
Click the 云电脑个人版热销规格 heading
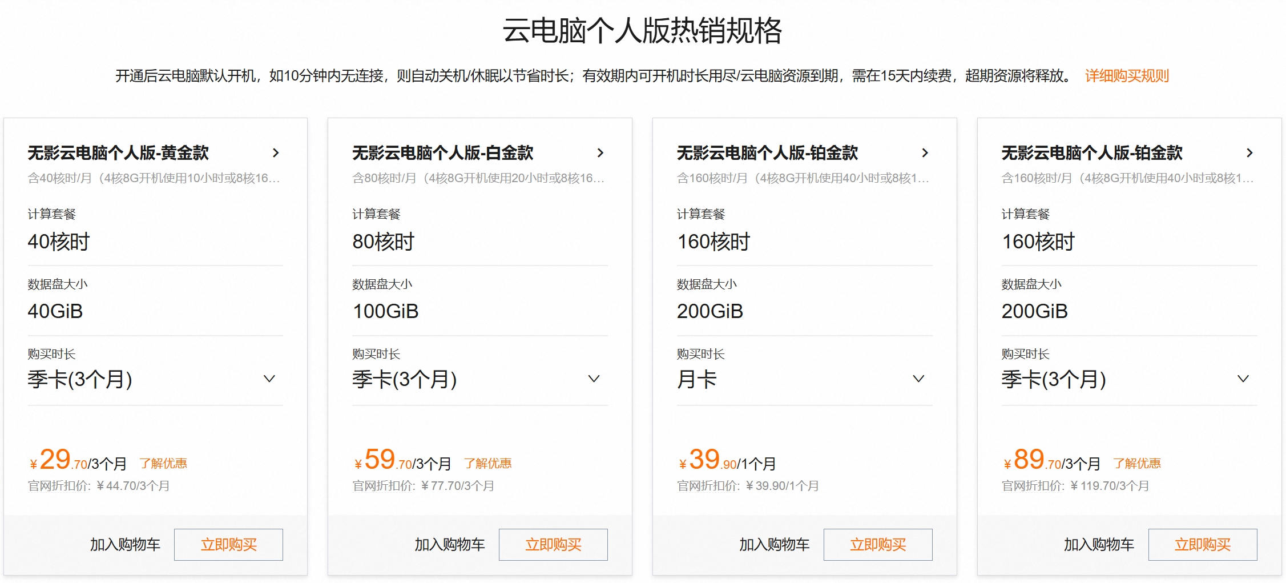coord(643,31)
